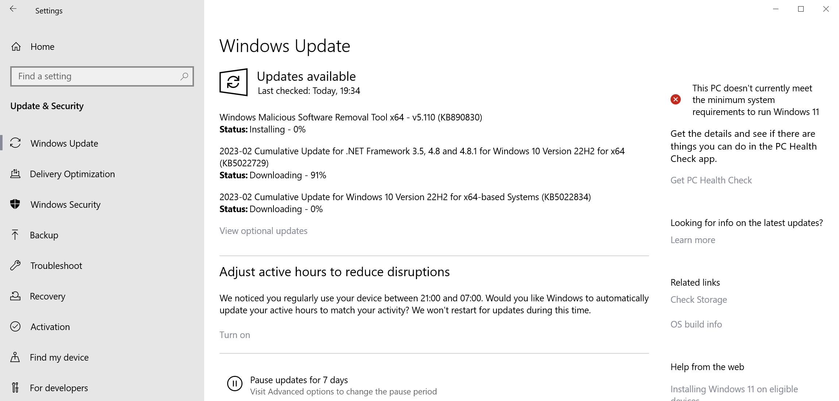Click the Recovery icon in sidebar

[x=16, y=296]
